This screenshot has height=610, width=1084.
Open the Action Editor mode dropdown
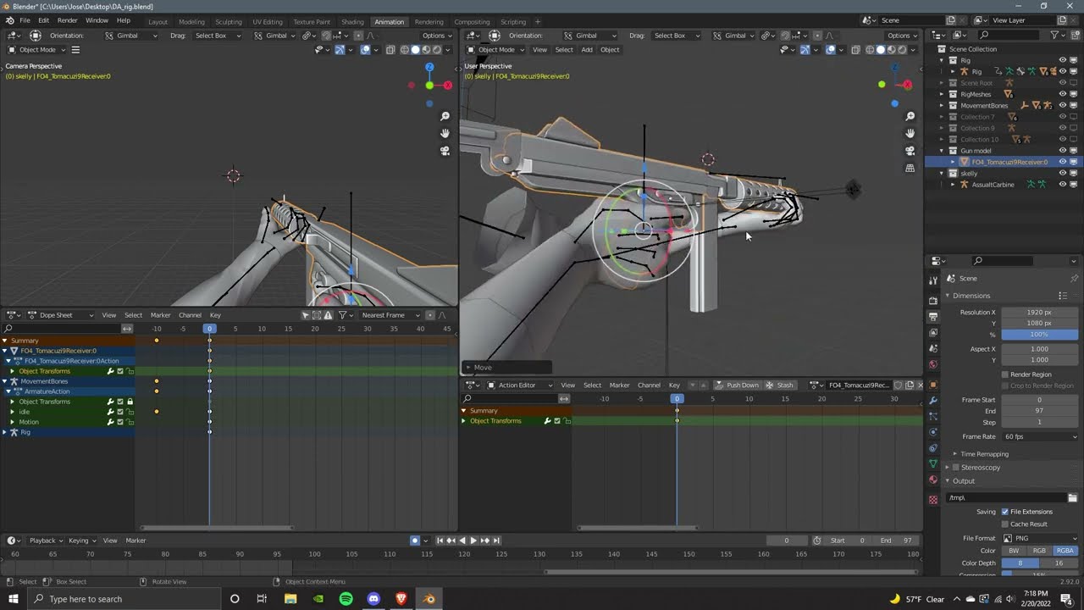tap(520, 385)
